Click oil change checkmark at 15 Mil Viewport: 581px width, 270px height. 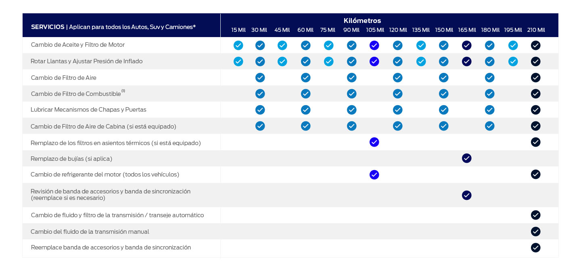click(238, 45)
